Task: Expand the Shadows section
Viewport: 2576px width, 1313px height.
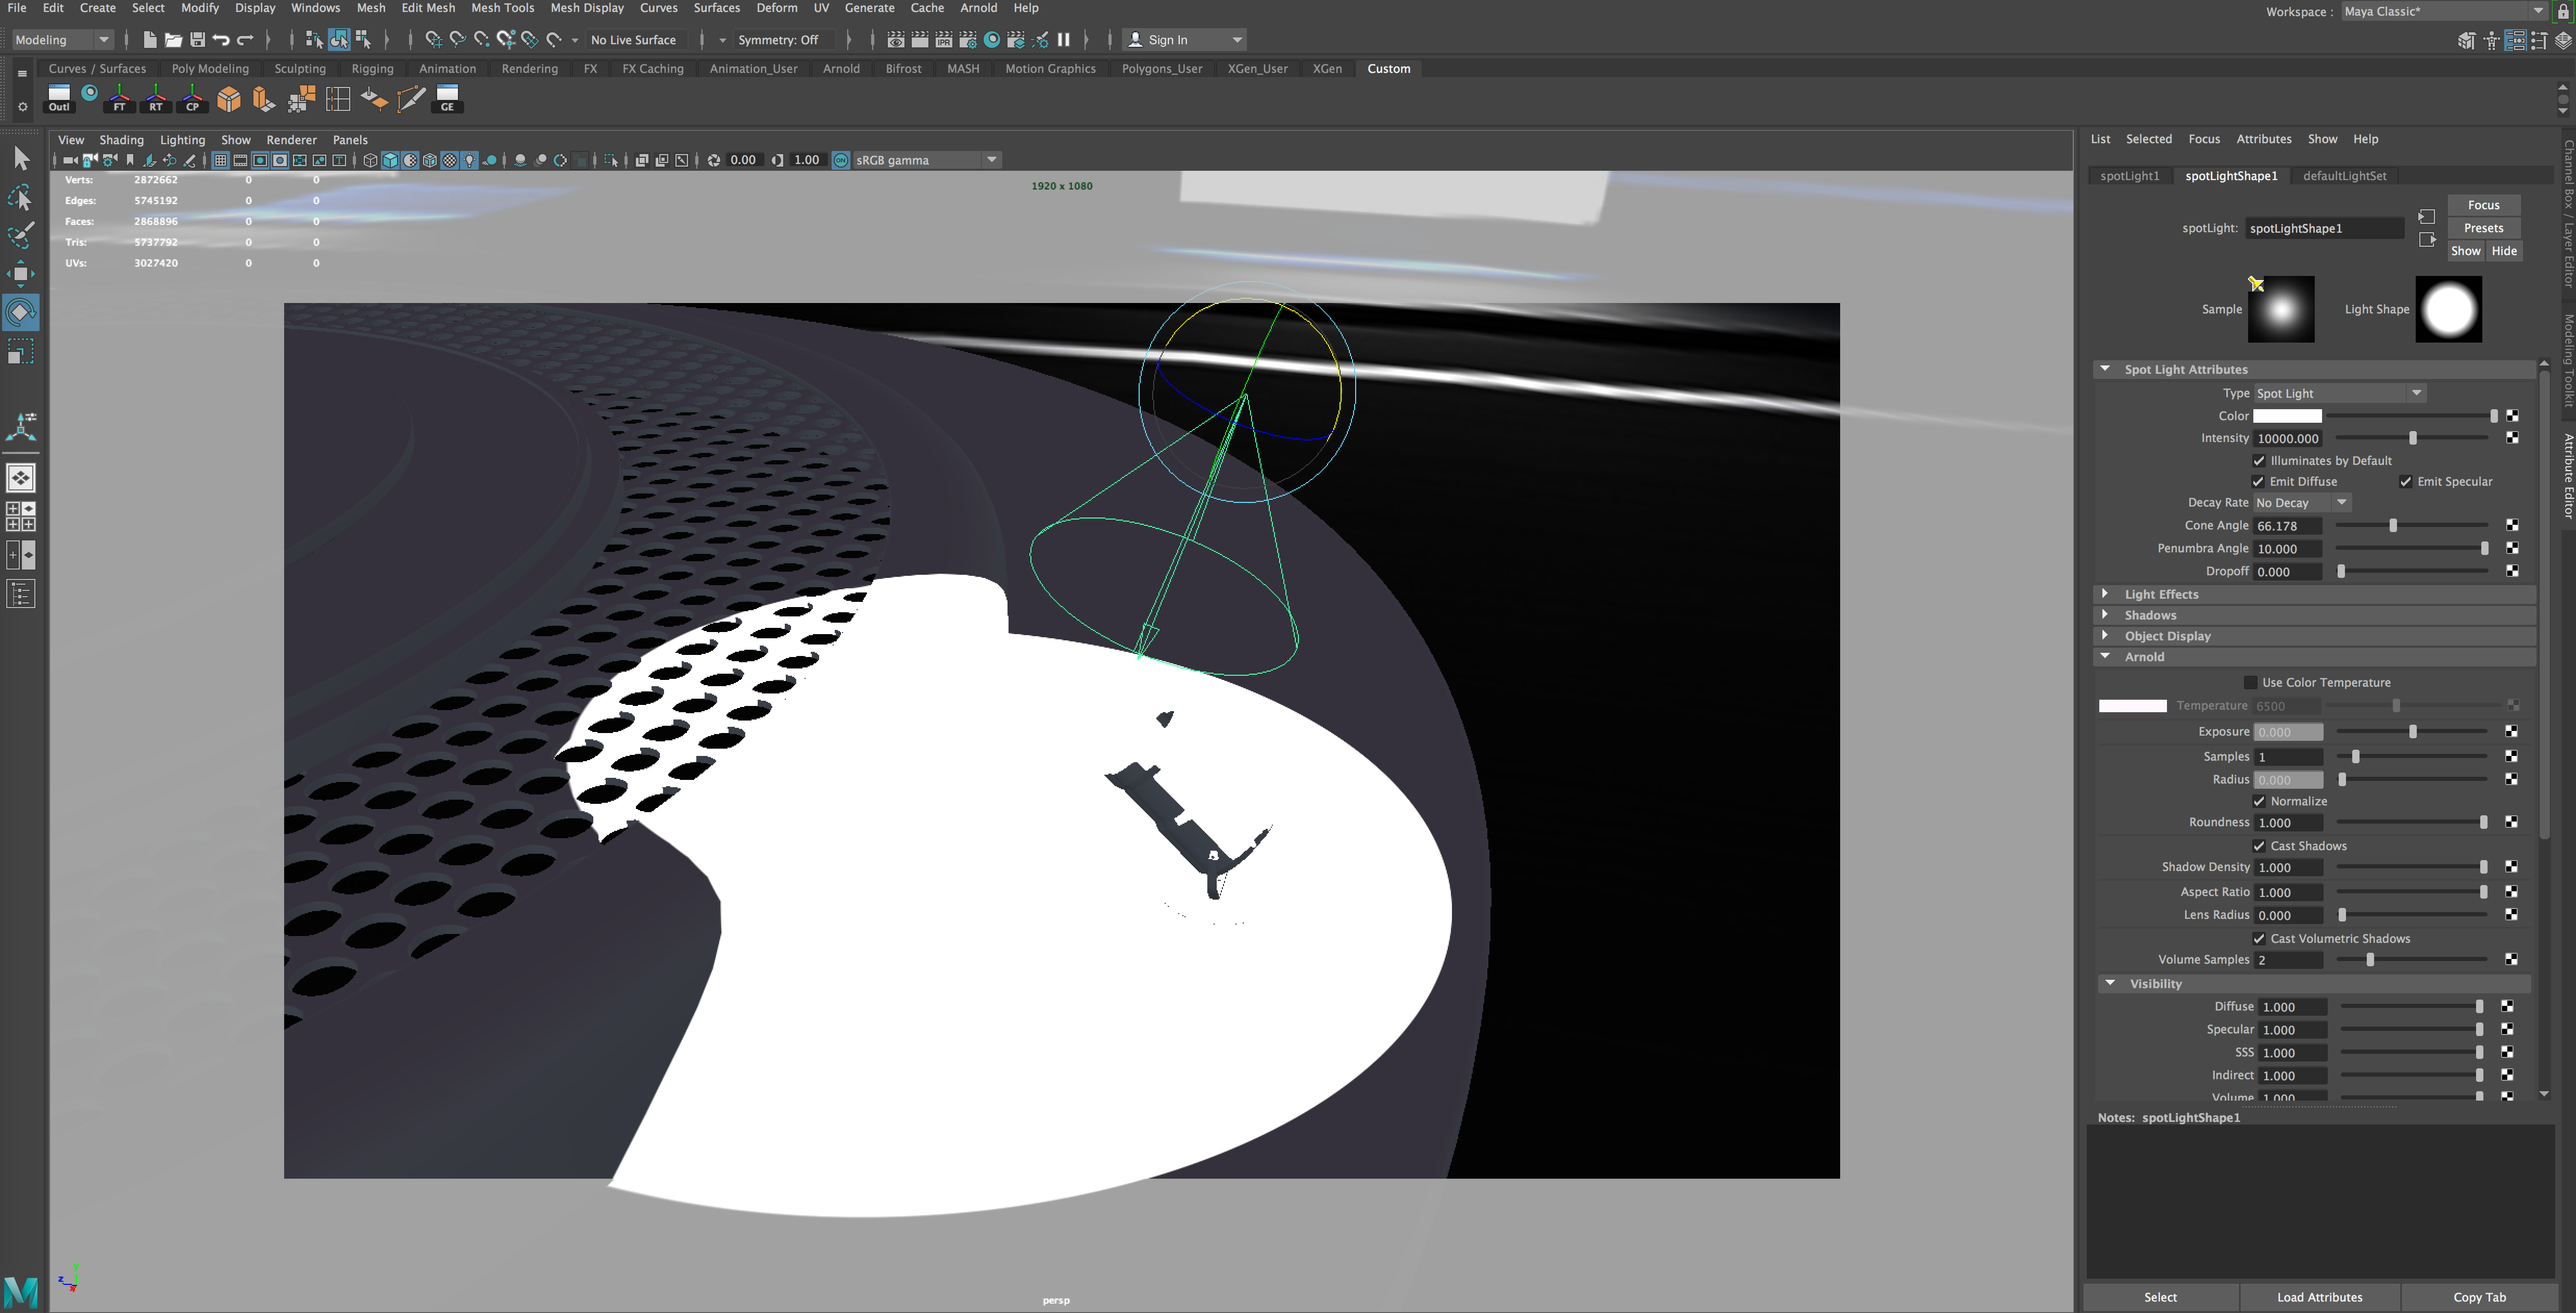Action: point(2149,615)
